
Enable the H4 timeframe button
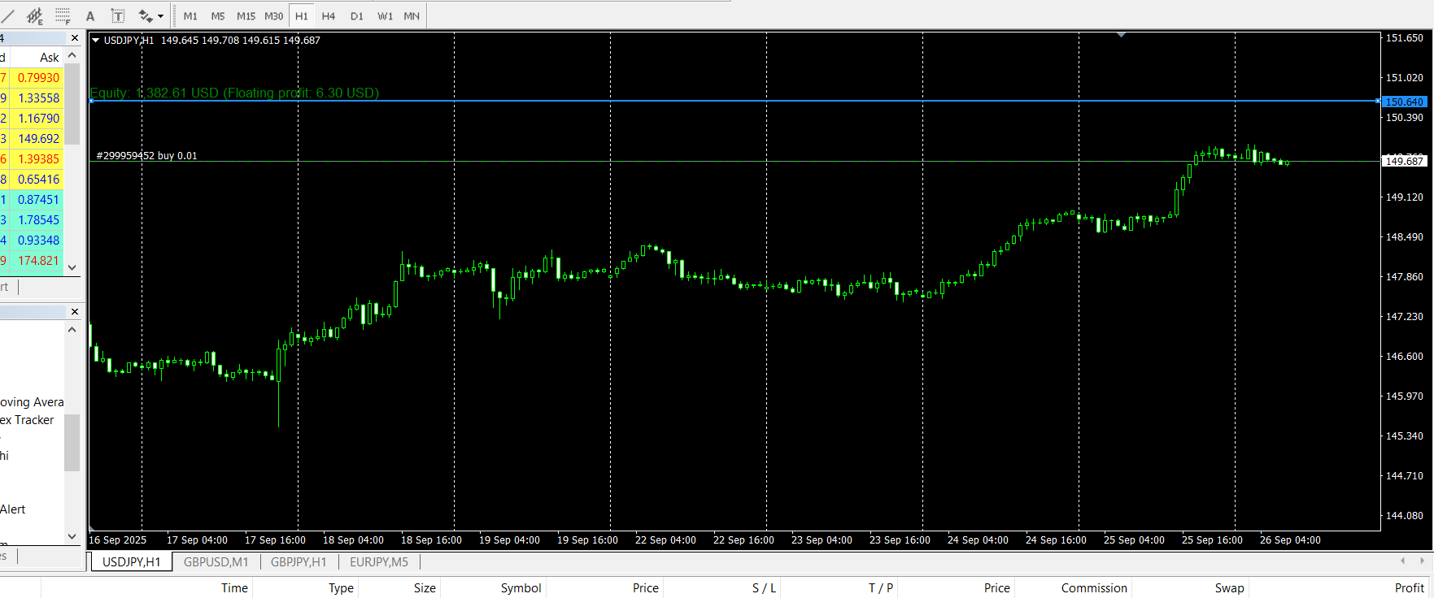point(329,15)
